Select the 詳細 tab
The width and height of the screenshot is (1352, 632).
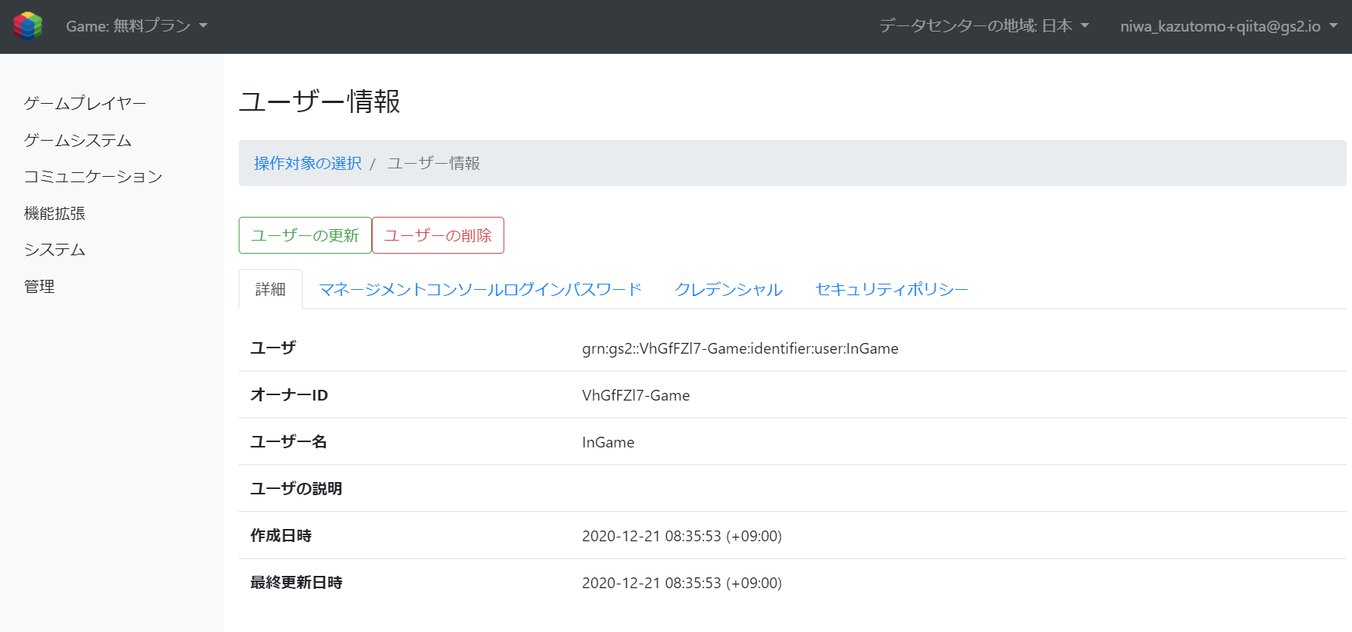[270, 289]
